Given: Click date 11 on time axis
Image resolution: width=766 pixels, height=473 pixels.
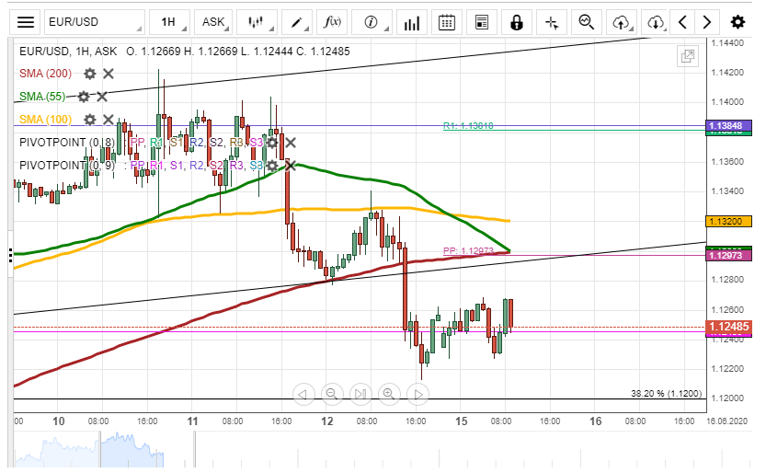Looking at the screenshot, I should pyautogui.click(x=192, y=421).
